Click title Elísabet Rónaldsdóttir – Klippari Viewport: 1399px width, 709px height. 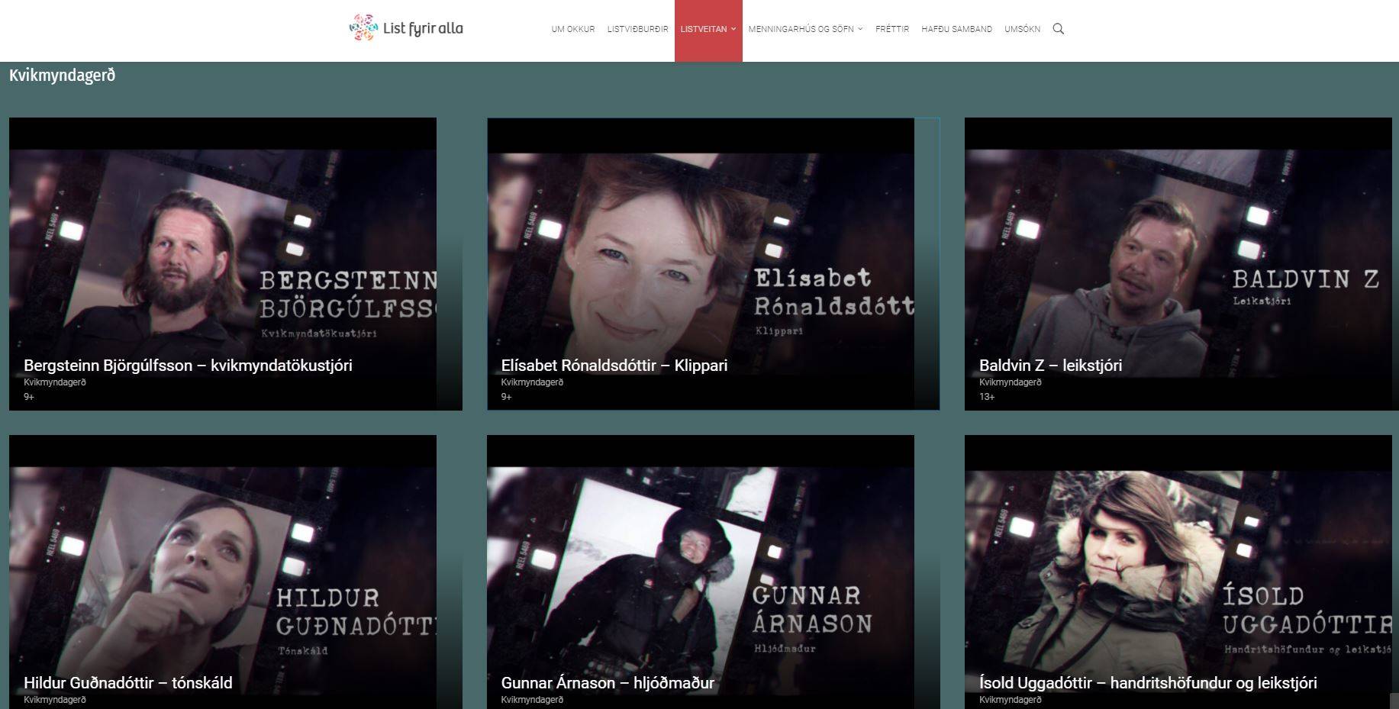coord(614,366)
